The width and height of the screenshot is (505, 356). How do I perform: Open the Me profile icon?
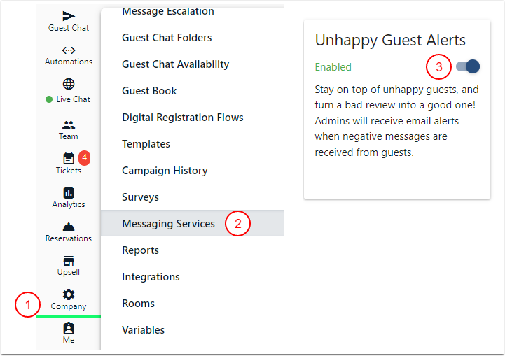point(69,328)
